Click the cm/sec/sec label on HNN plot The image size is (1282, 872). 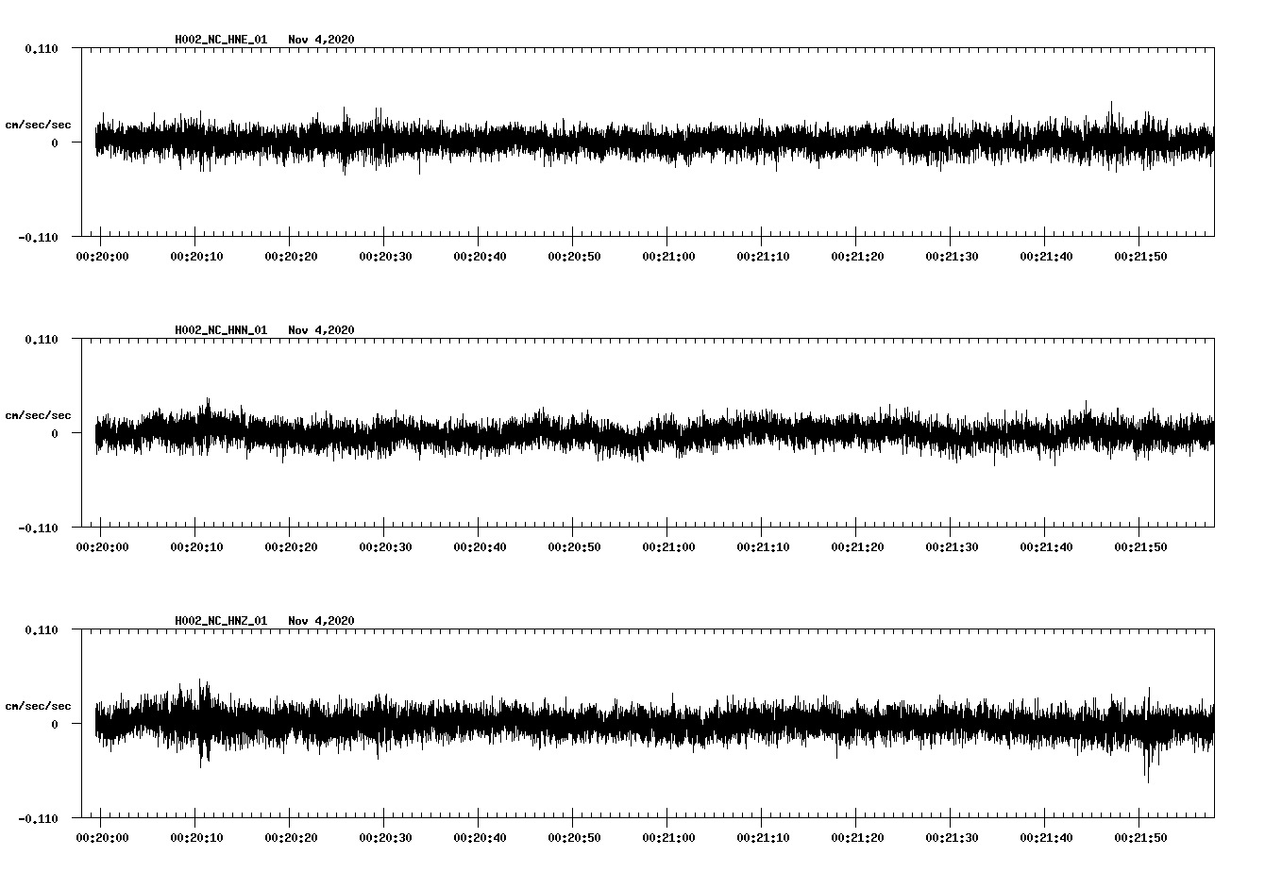tap(39, 414)
